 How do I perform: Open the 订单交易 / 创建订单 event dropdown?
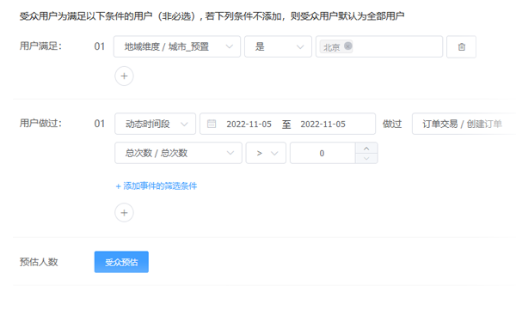pyautogui.click(x=464, y=124)
